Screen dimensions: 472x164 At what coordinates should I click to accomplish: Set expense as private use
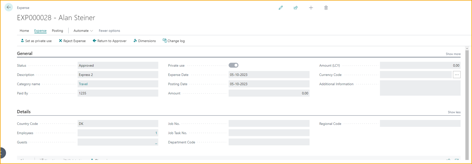pyautogui.click(x=36, y=41)
